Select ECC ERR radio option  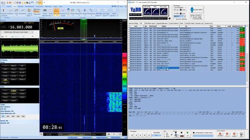[164, 135]
